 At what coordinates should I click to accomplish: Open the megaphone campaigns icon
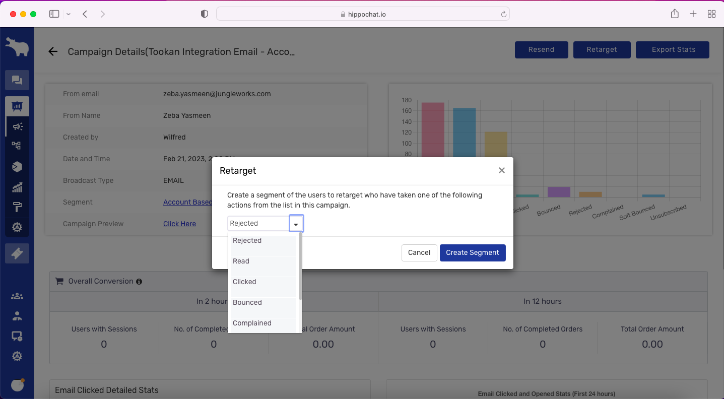(18, 126)
